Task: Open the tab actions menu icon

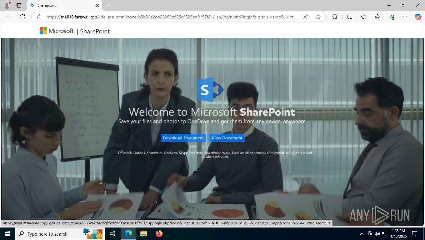Action: click(x=19, y=5)
